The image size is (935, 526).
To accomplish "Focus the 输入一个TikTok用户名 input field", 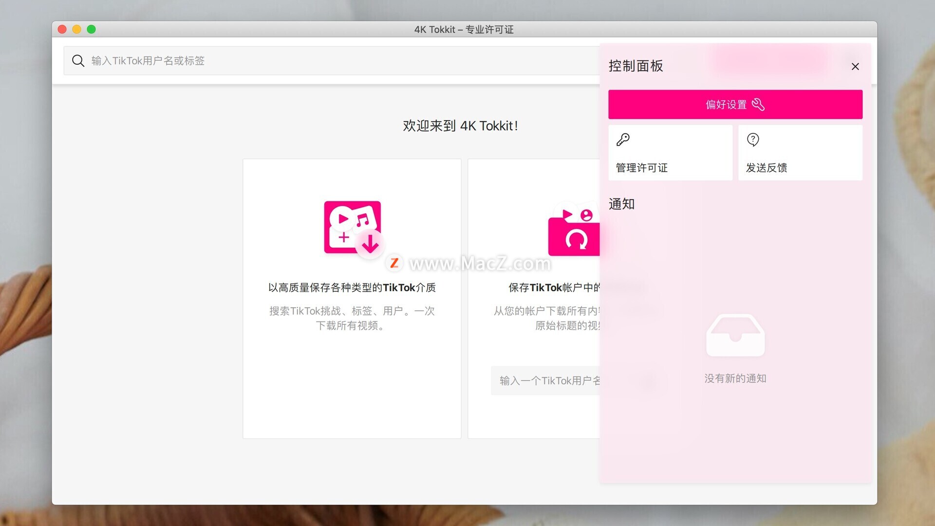I will [x=545, y=380].
